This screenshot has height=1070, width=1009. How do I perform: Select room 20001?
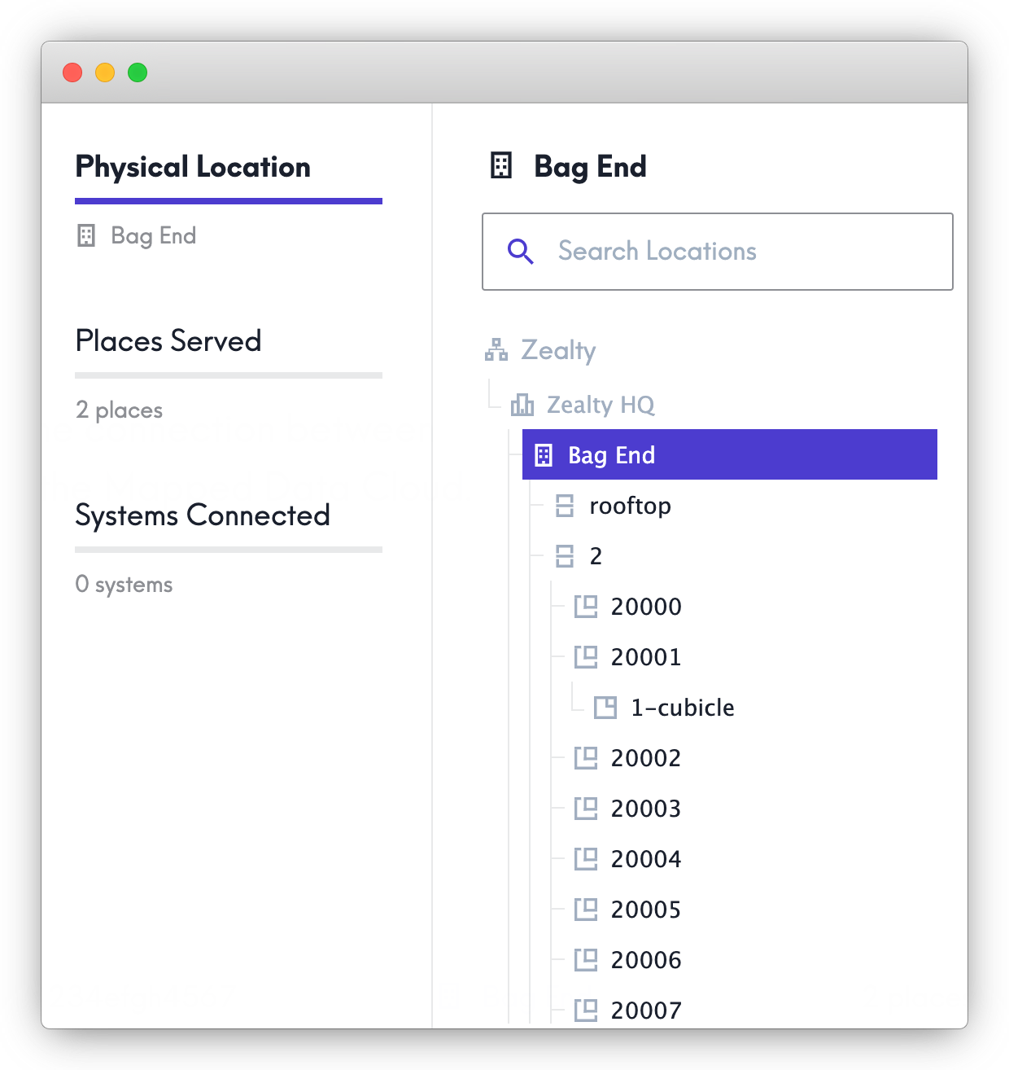[x=646, y=657]
